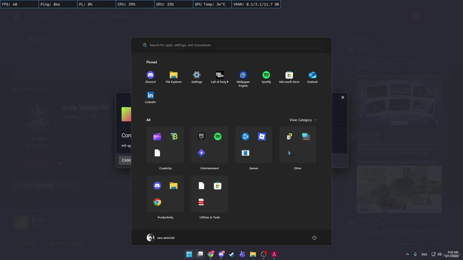Switch to Chrome on the taskbar
The image size is (463, 260).
[x=211, y=254]
